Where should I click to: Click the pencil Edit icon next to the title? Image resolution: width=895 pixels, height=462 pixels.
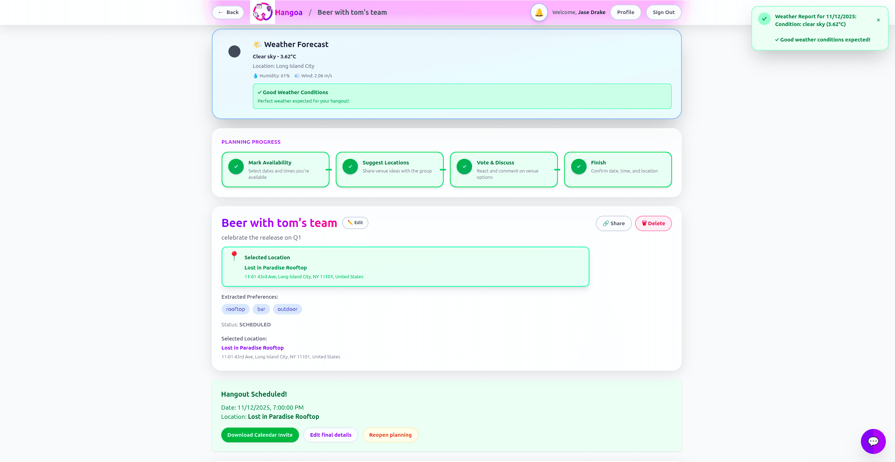click(x=351, y=223)
